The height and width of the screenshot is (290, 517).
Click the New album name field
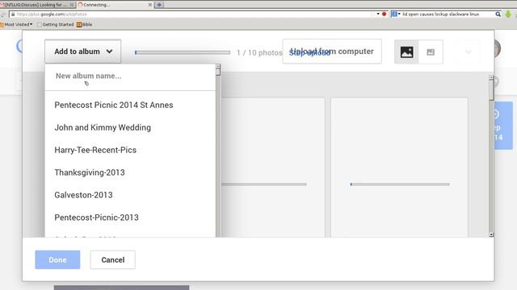coord(130,76)
